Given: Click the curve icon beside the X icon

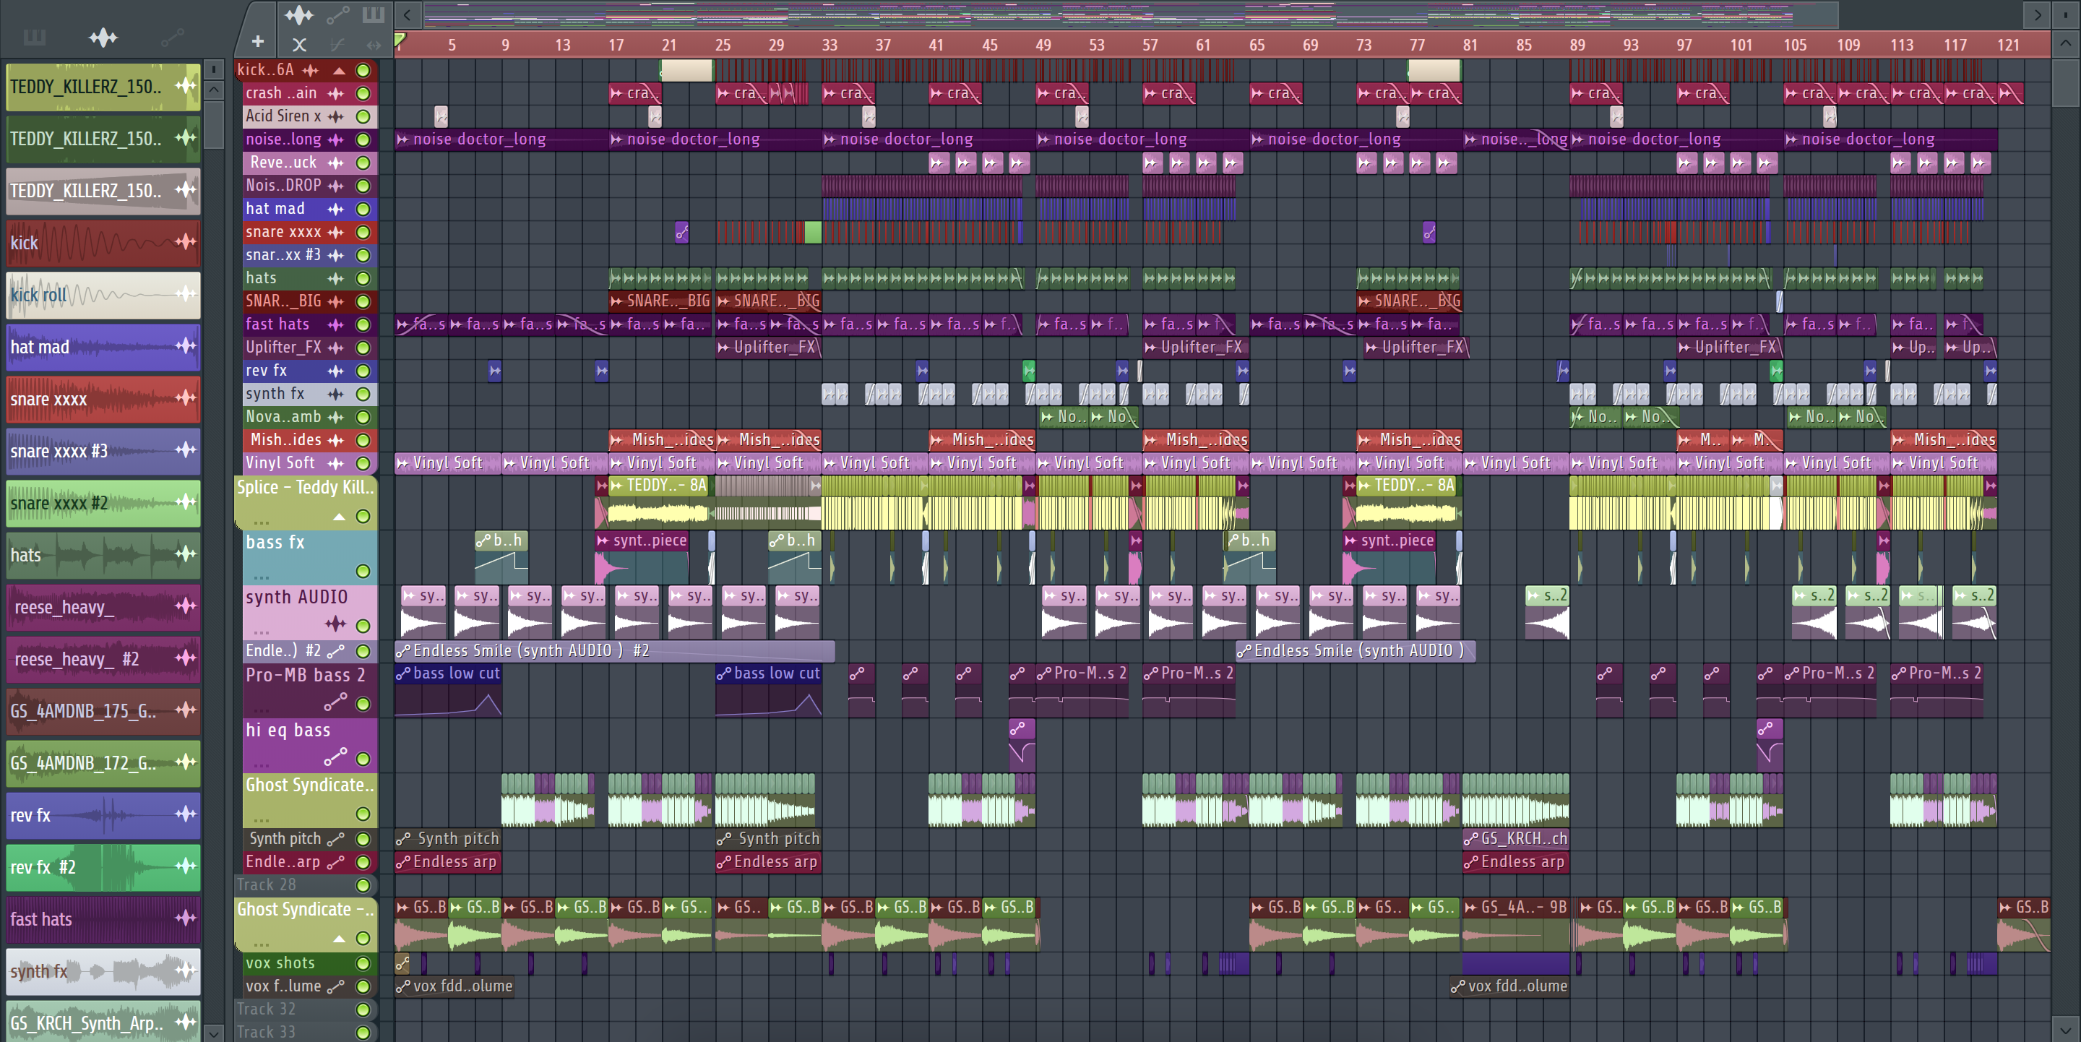Looking at the screenshot, I should point(337,44).
